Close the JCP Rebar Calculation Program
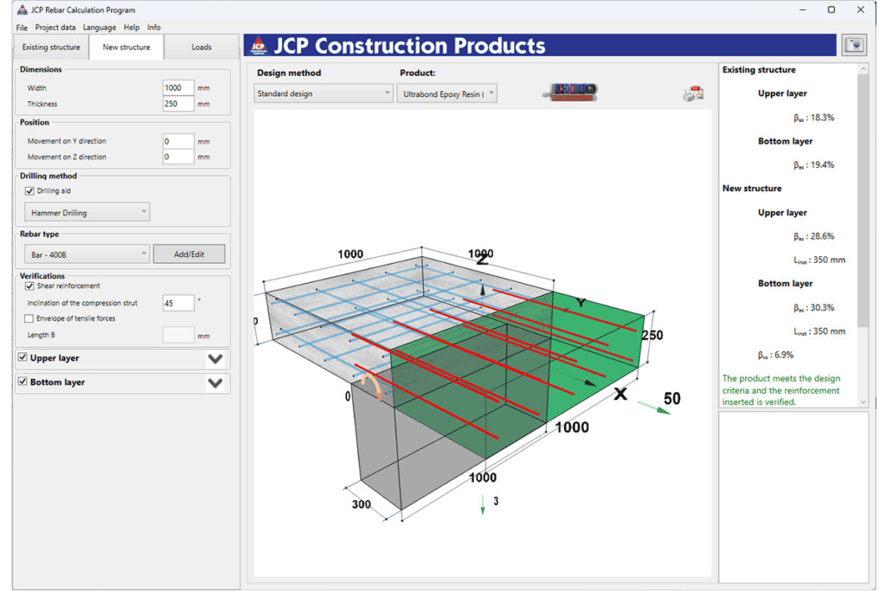The image size is (886, 591). click(861, 10)
